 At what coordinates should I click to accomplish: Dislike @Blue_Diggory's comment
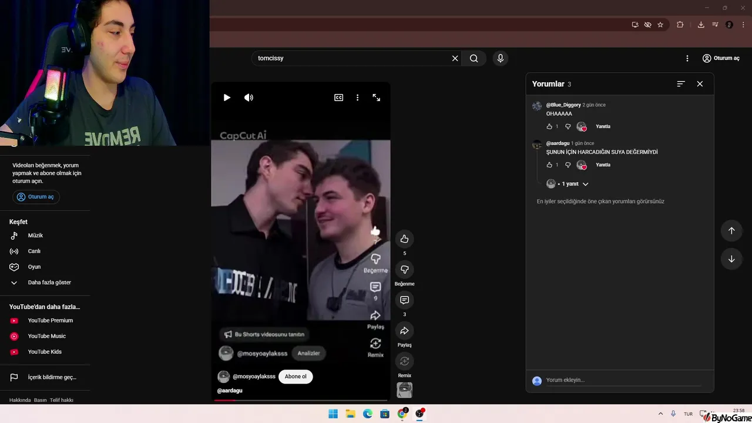point(568,126)
